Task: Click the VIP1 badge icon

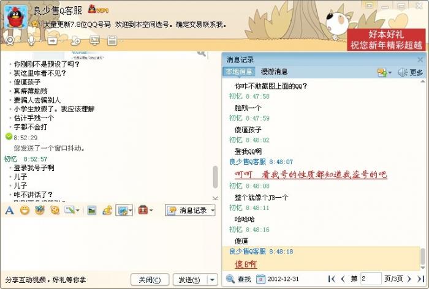Action: 98,10
